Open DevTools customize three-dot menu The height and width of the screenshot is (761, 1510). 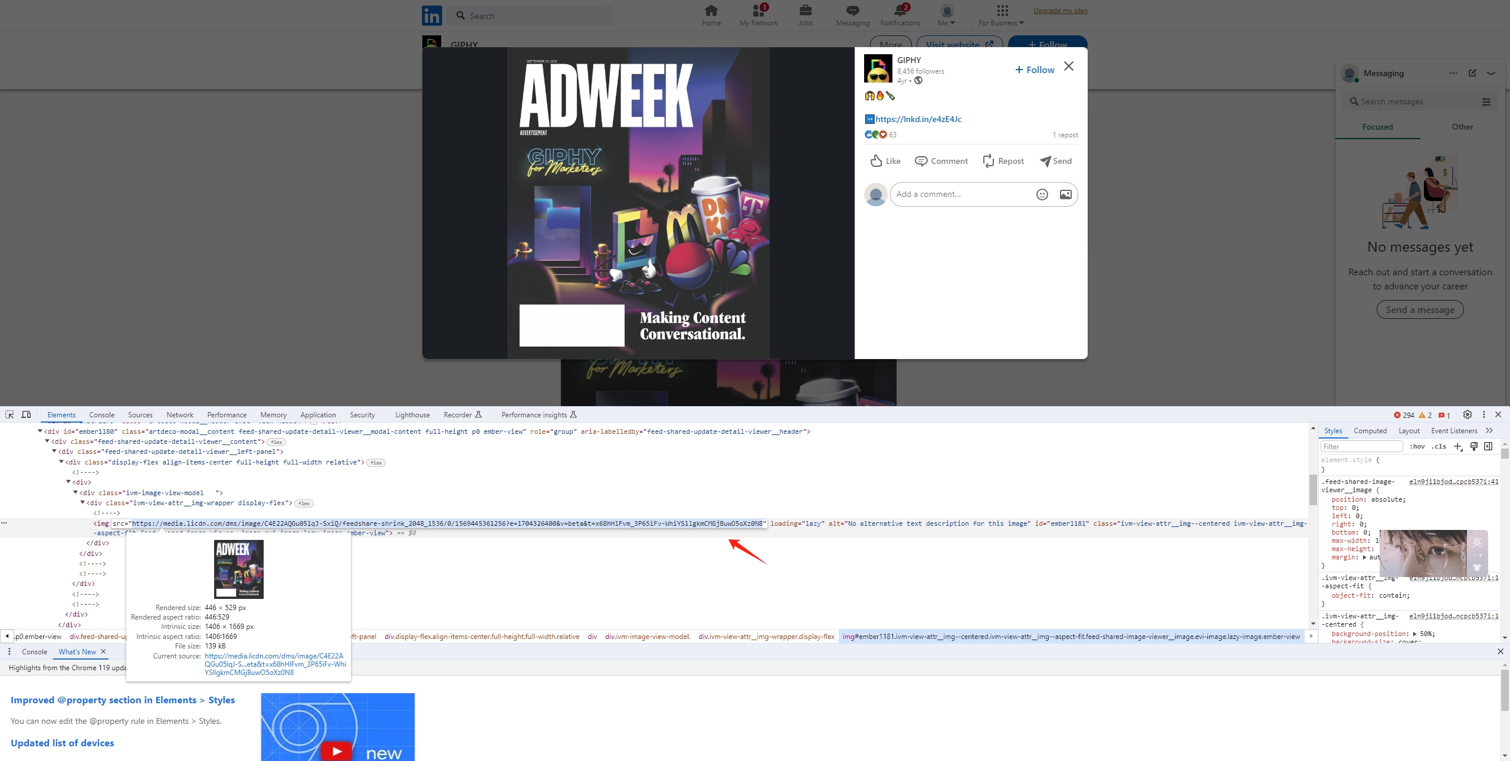(x=1484, y=414)
